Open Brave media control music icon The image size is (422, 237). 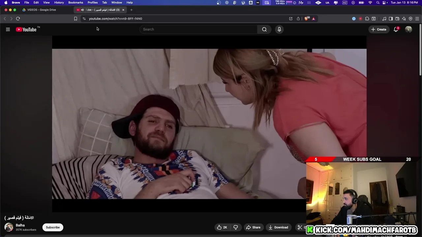(384, 19)
